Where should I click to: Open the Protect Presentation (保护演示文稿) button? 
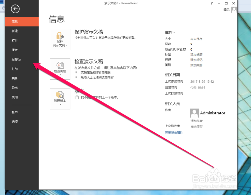(60, 39)
